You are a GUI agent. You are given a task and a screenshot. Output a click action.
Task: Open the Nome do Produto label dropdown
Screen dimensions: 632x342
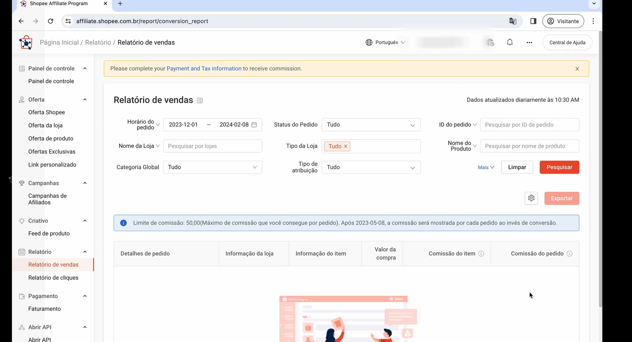coord(462,146)
